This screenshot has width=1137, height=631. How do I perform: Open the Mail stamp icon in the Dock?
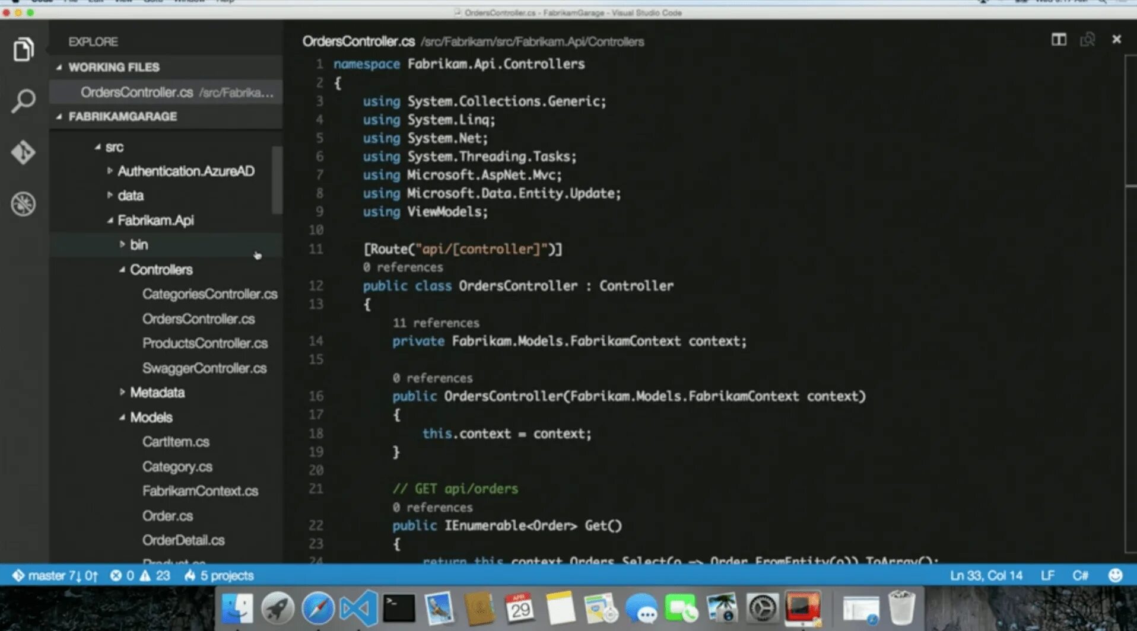click(x=439, y=608)
